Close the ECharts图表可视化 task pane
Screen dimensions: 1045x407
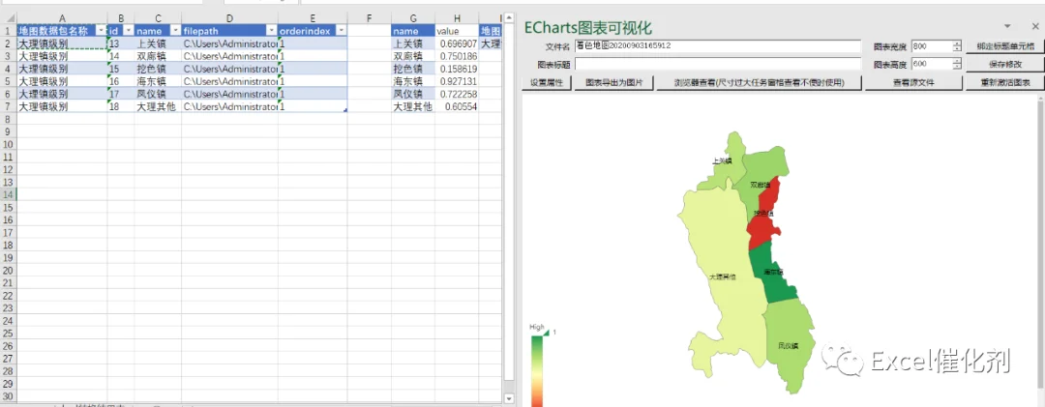[1034, 26]
